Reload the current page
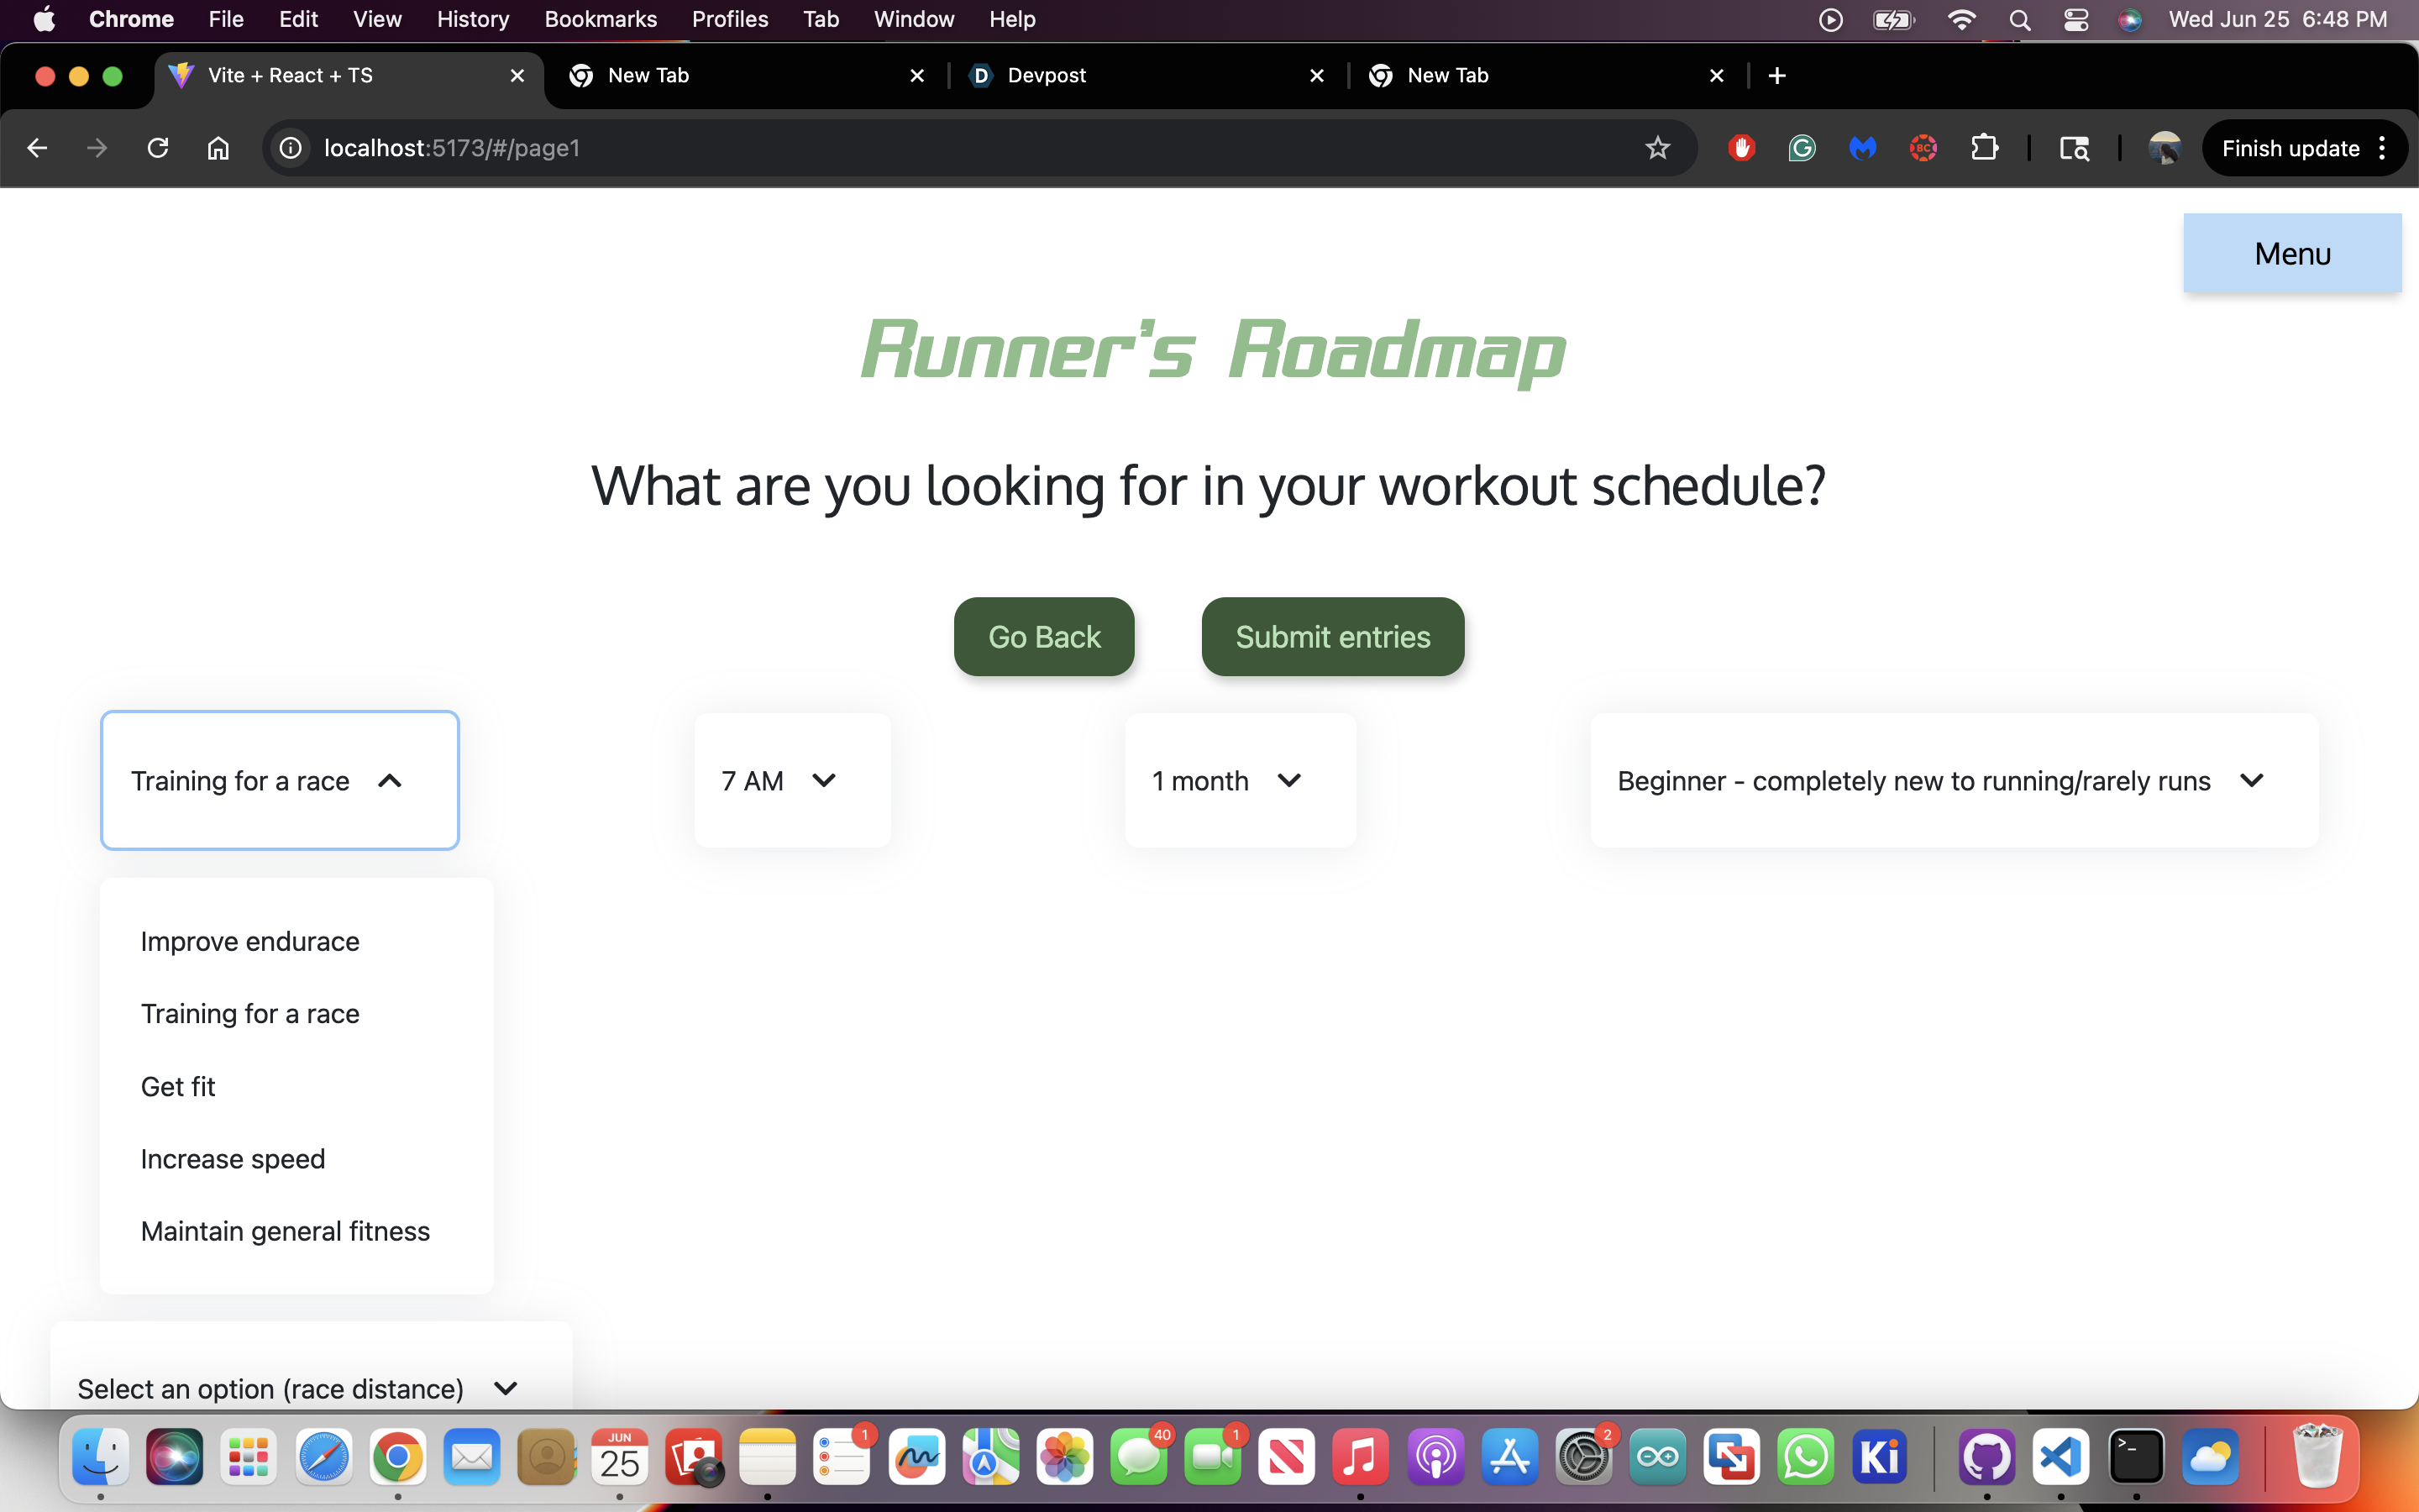The width and height of the screenshot is (2419, 1512). (x=158, y=148)
